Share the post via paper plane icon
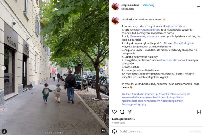Viewport: 203px width, 135px height. [x=129, y=112]
